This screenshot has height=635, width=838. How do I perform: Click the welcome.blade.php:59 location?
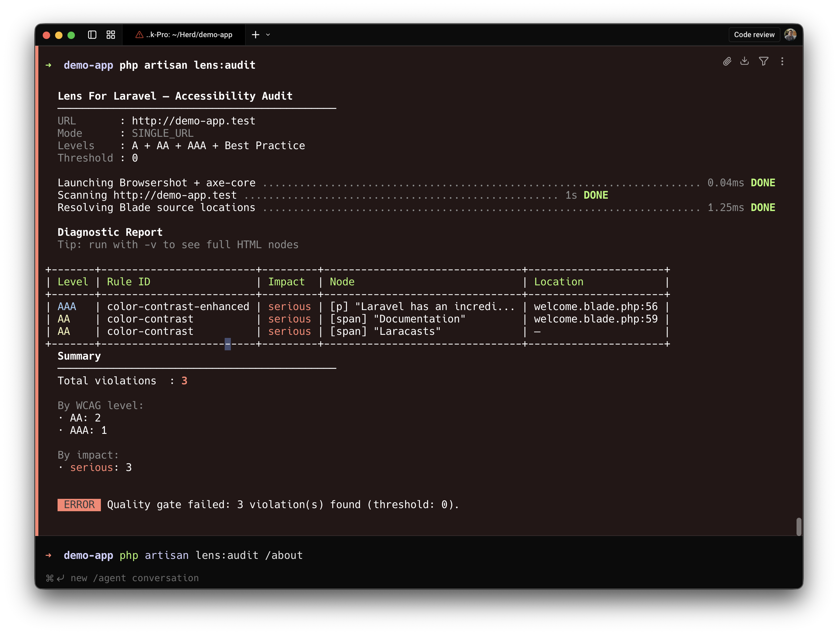595,319
